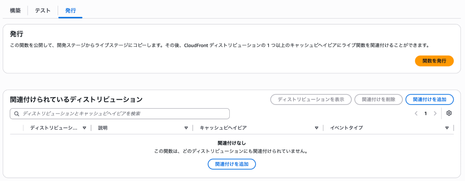Click 関連付けを追加 below empty message
The image size is (465, 181).
232,164
